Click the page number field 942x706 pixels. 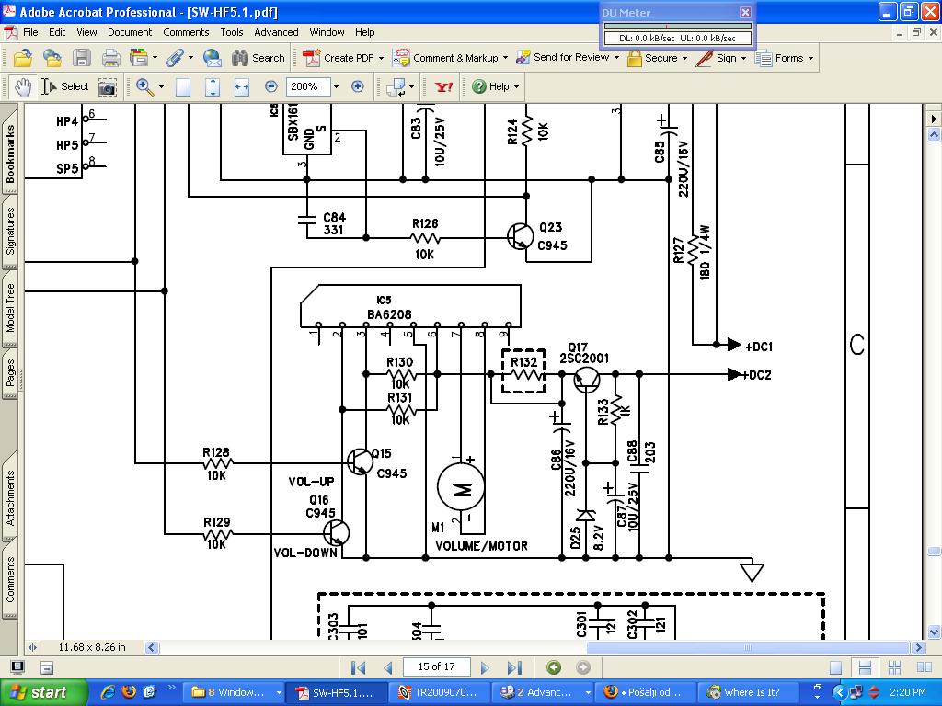436,667
